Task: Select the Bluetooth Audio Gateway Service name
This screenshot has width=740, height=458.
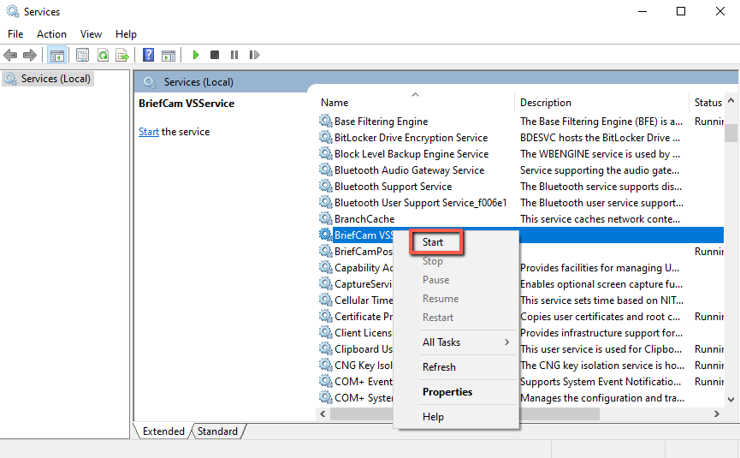Action: tap(409, 170)
